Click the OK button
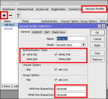The image size is (108, 99). [x=97, y=33]
